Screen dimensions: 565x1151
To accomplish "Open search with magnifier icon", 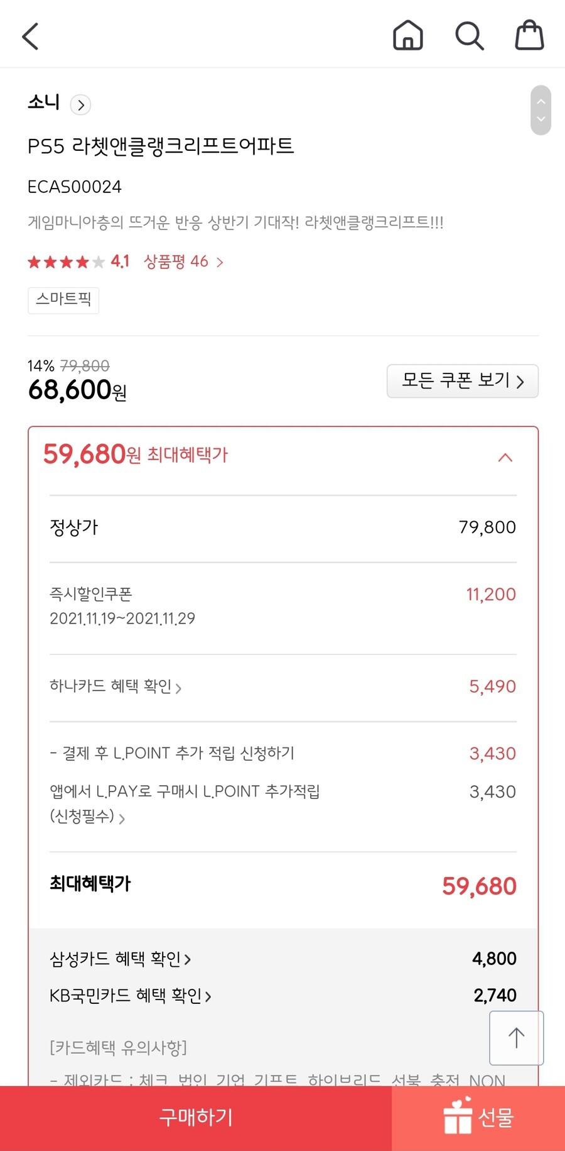I will pos(470,36).
